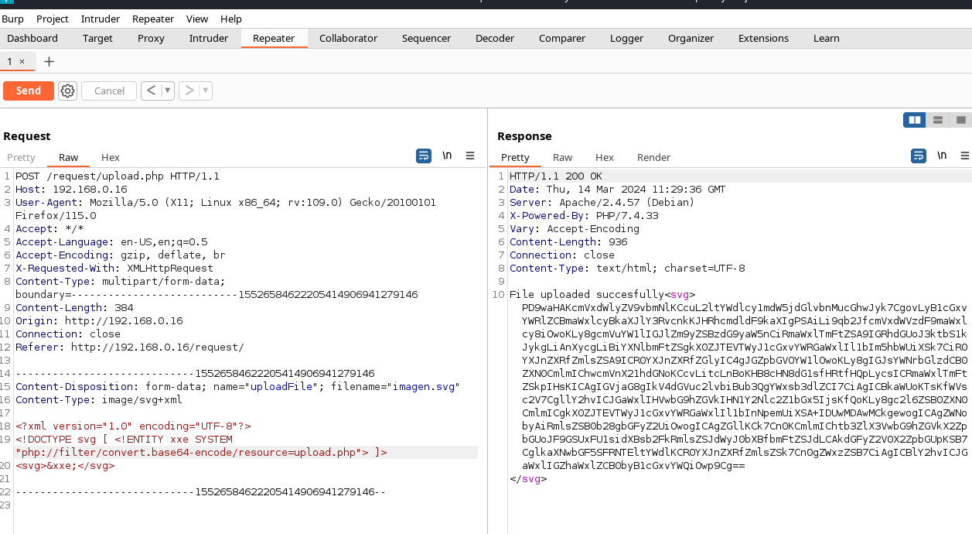Open the View menu
Viewport: 972px width, 534px height.
197,19
